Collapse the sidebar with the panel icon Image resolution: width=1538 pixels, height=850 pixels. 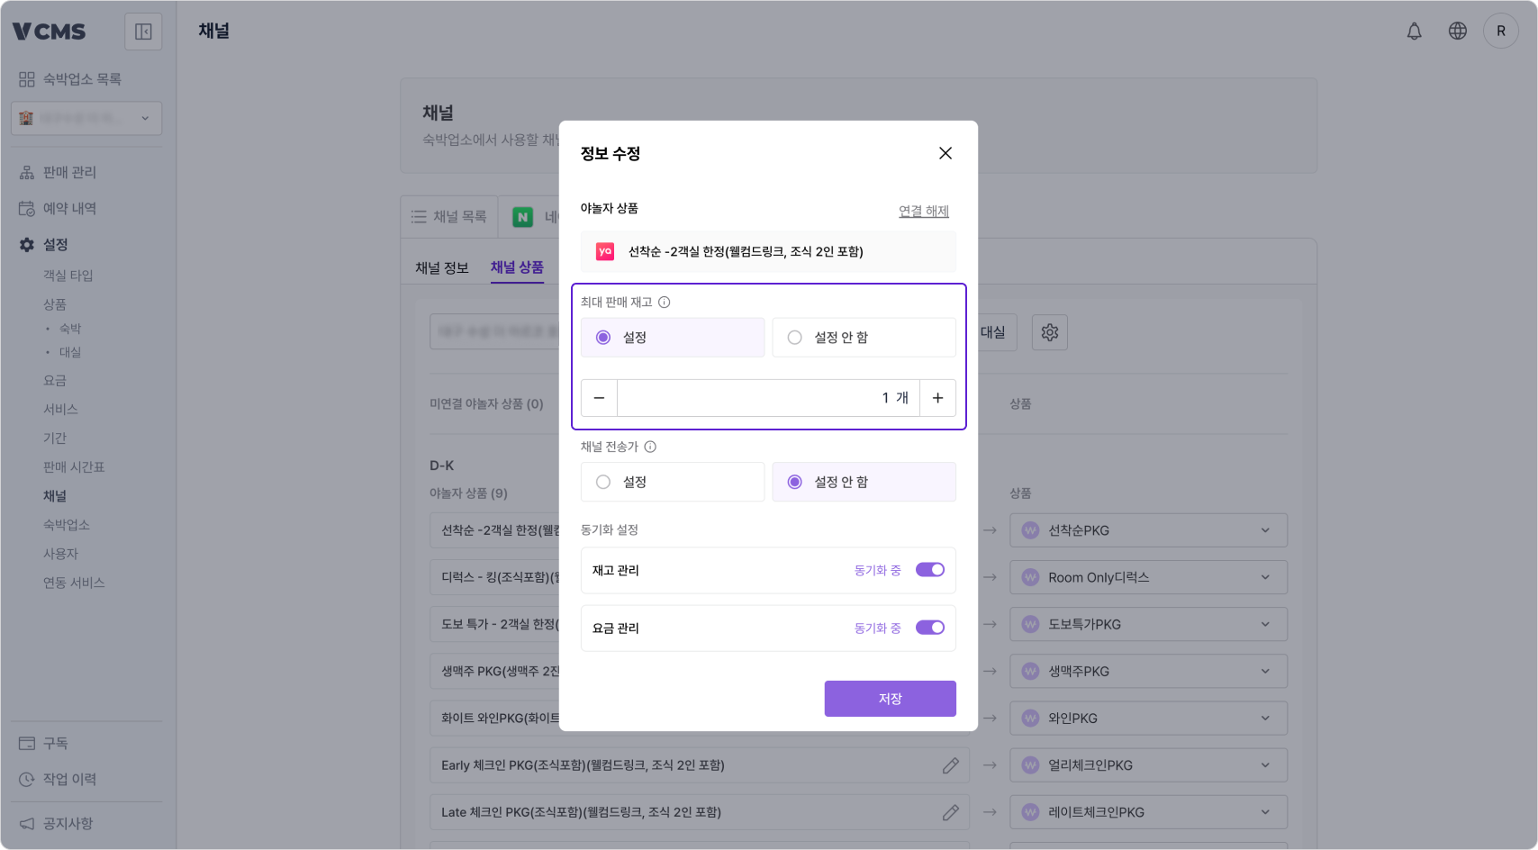(143, 31)
